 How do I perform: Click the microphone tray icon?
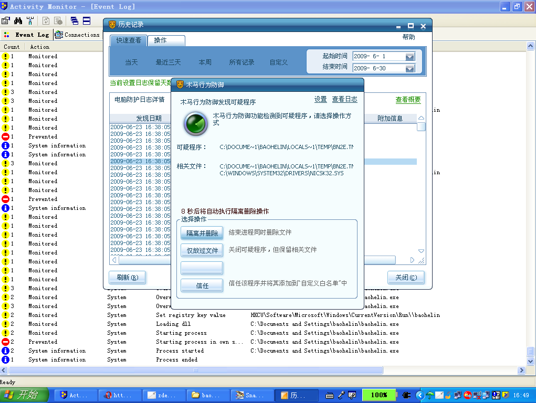tap(341, 396)
